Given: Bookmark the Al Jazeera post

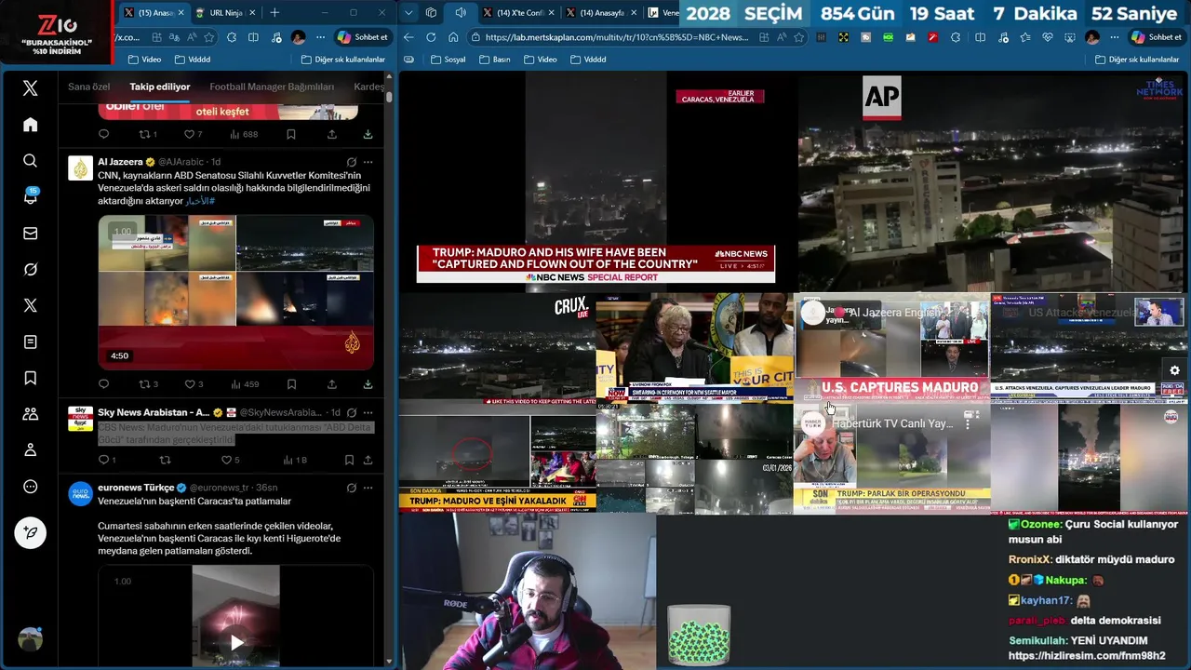Looking at the screenshot, I should pyautogui.click(x=291, y=384).
